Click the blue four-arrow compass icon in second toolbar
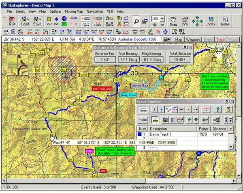Viewport: 243px width, 193px height. (165, 32)
